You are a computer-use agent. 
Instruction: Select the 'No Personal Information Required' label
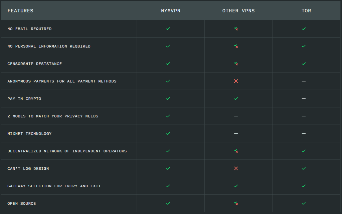pyautogui.click(x=49, y=46)
